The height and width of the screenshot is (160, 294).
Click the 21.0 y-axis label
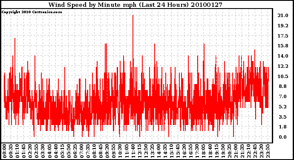tap(283, 15)
